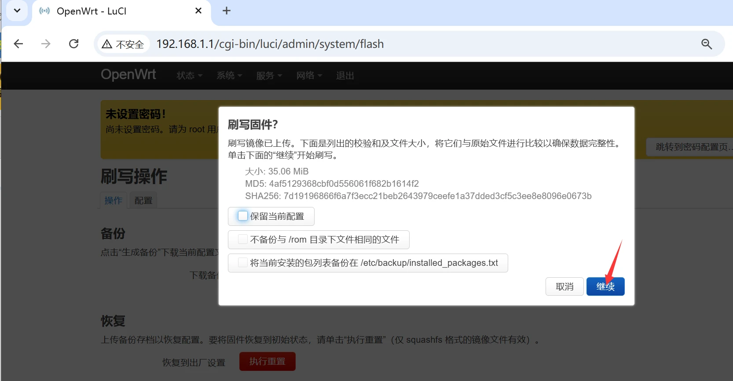Click the 未设置密码! warning heading
The height and width of the screenshot is (381, 733).
tap(136, 114)
